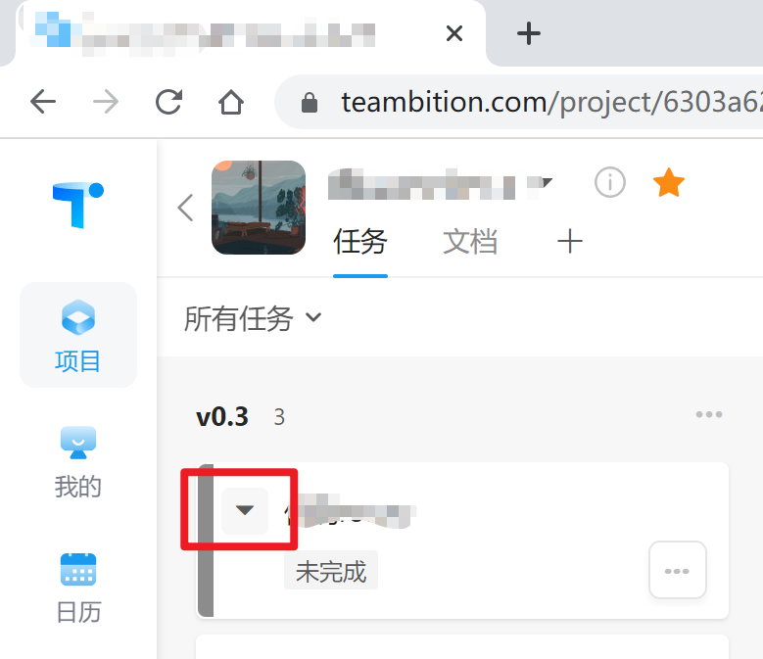Open the task card more options button

tap(678, 570)
